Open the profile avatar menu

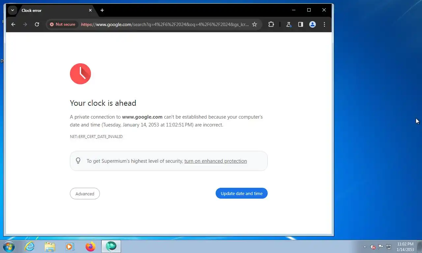313,24
